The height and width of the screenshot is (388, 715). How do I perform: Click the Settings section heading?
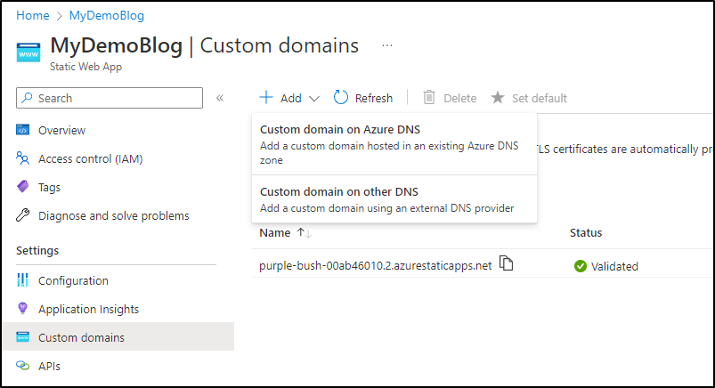(37, 251)
